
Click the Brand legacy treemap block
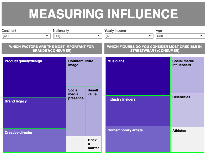pos(34,113)
